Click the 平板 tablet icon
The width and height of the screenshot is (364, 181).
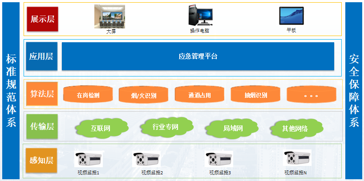tap(291, 16)
